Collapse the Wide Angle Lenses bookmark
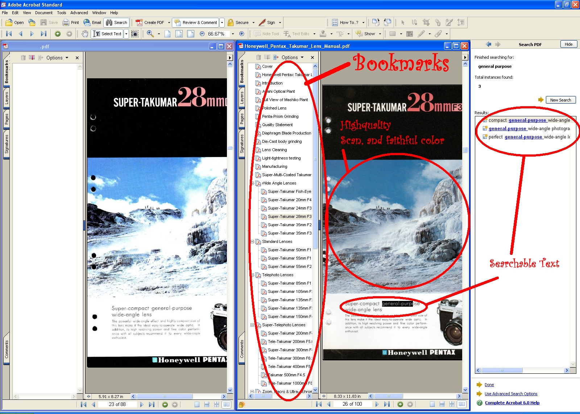The image size is (580, 414). point(252,183)
